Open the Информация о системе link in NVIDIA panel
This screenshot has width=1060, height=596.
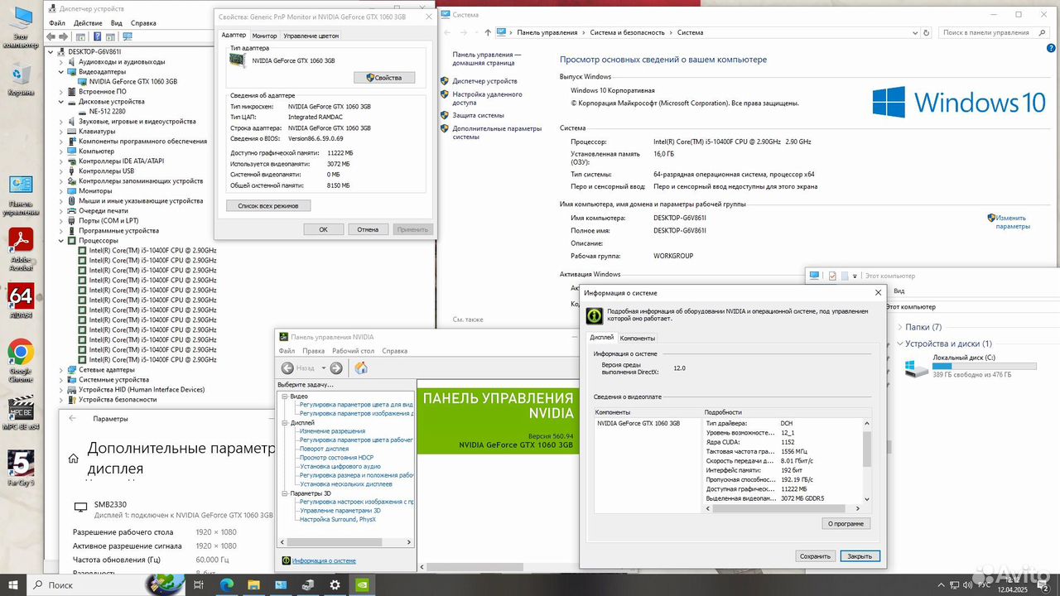324,561
